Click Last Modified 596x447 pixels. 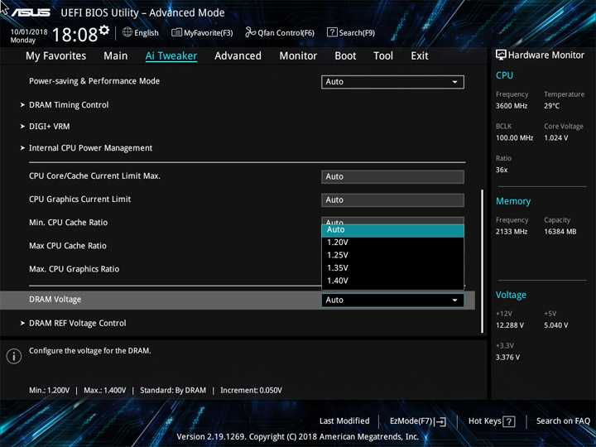(x=344, y=421)
